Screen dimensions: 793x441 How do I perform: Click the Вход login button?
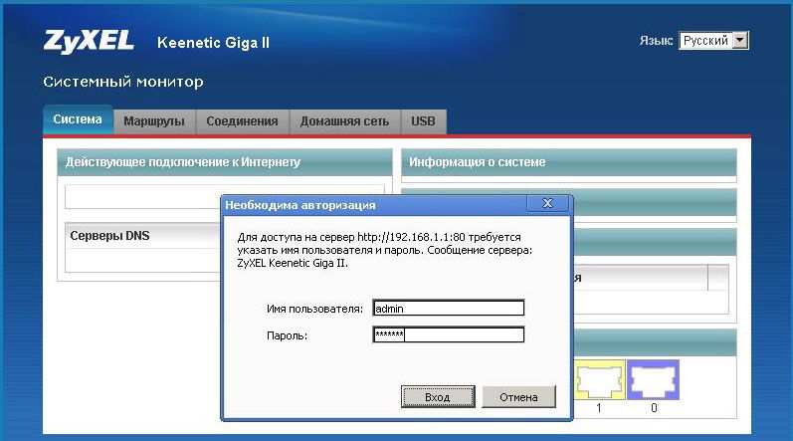coord(438,397)
